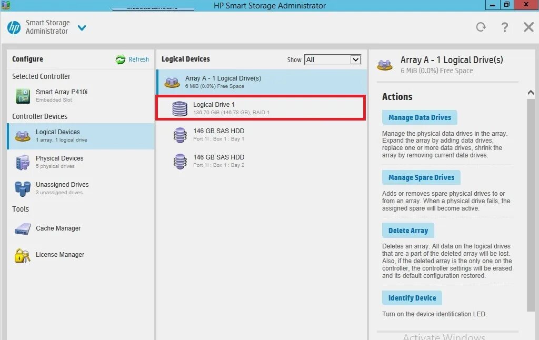The height and width of the screenshot is (340, 539).
Task: Open the Show filter combo box
Action: click(333, 60)
